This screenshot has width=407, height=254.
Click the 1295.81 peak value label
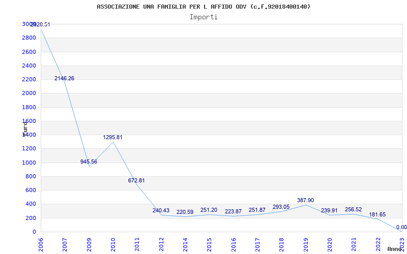click(112, 137)
